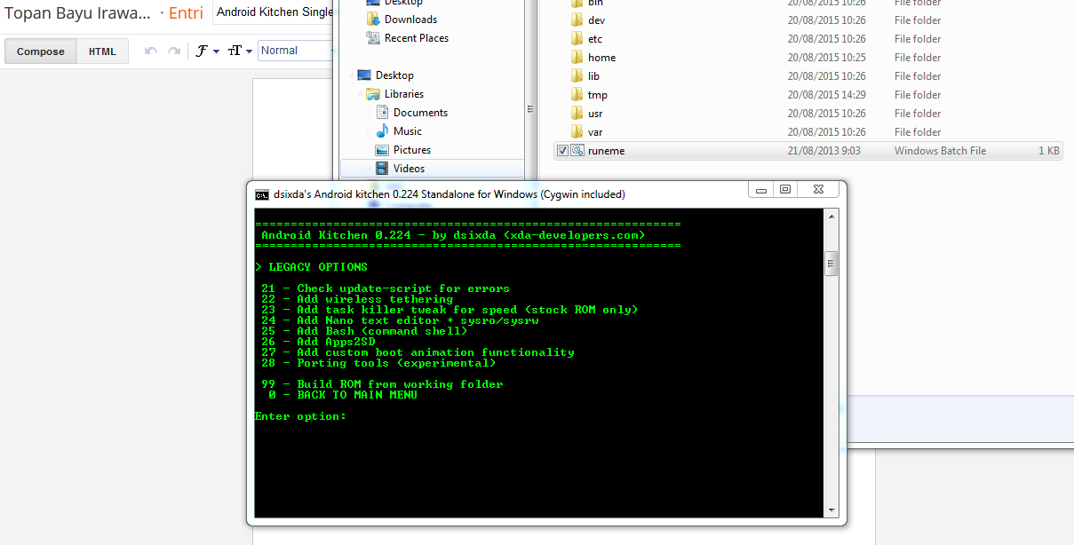Click the undo arrow in Blogger toolbar
Image resolution: width=1074 pixels, height=545 pixels.
pyautogui.click(x=151, y=51)
